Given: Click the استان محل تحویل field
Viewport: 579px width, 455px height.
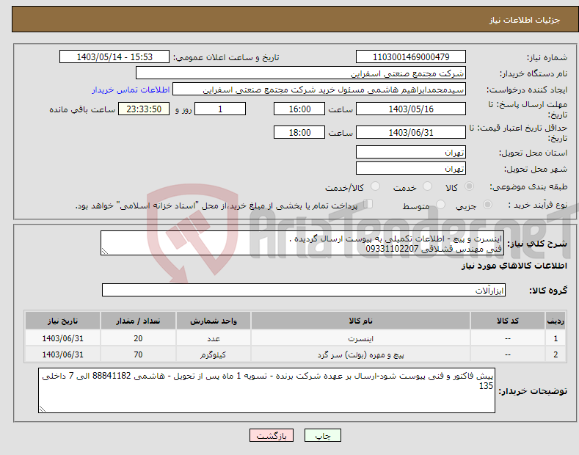Looking at the screenshot, I should coord(411,152).
